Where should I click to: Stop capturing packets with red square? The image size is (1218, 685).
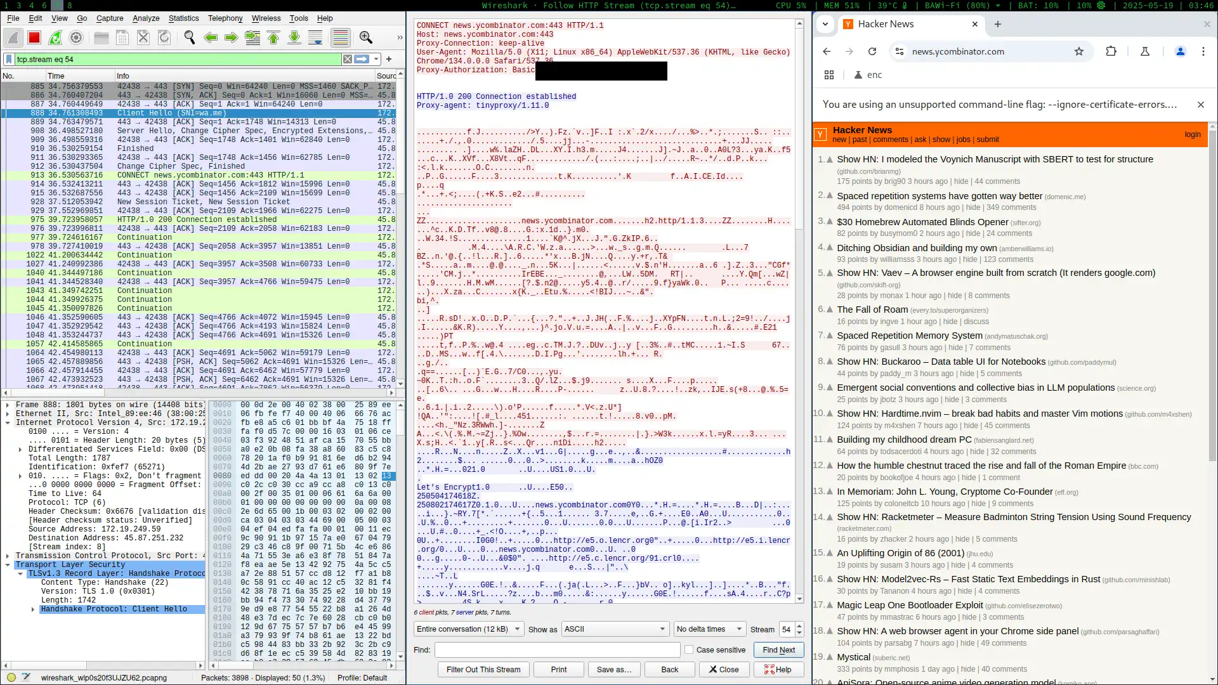pyautogui.click(x=34, y=38)
